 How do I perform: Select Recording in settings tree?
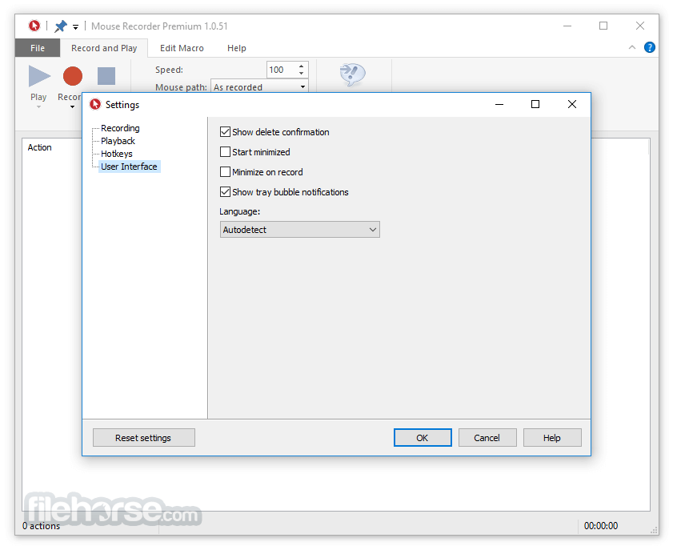[x=120, y=128]
